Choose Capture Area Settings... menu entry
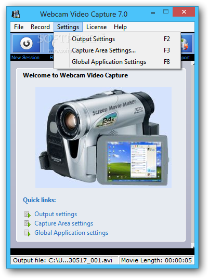 [117, 50]
